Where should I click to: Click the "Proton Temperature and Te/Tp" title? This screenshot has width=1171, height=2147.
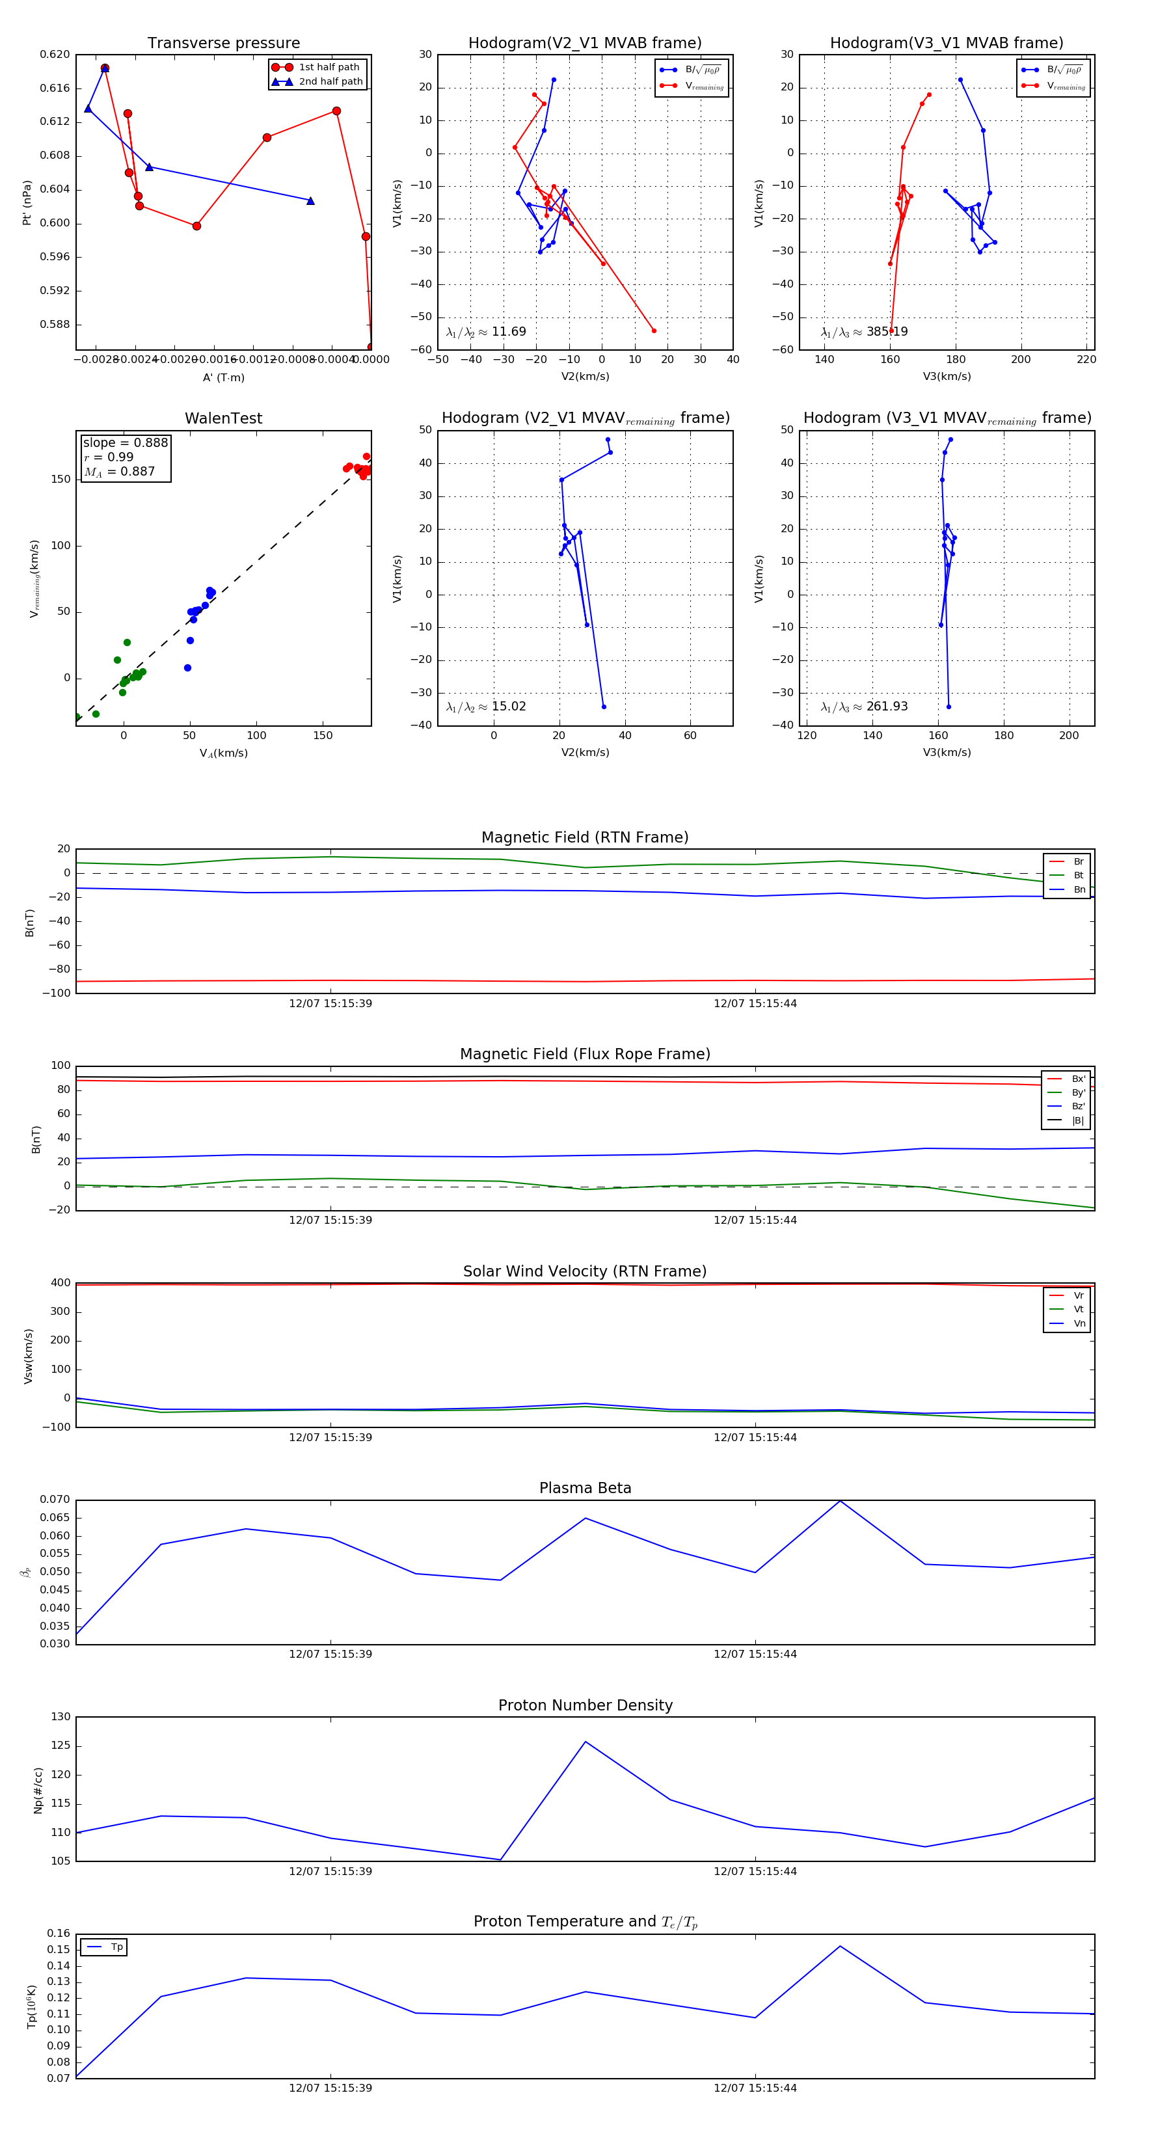585,1922
